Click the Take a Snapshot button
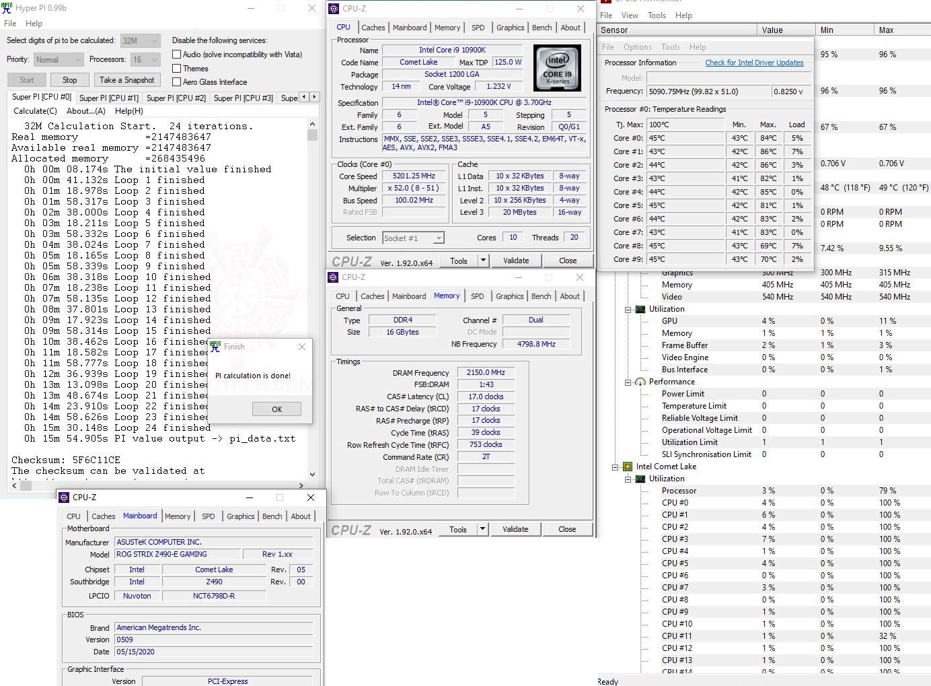 127,79
